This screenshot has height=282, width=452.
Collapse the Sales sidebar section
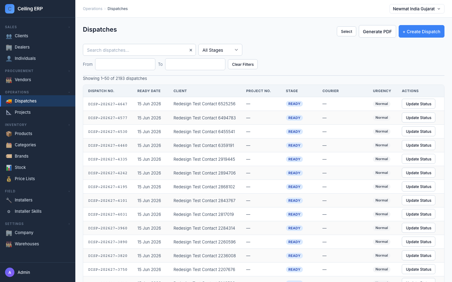pyautogui.click(x=69, y=27)
